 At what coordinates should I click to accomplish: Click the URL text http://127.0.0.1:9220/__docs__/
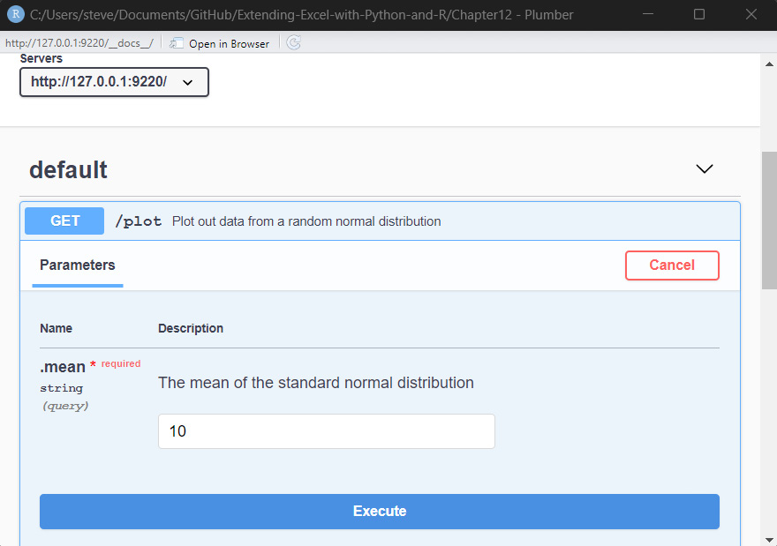(x=79, y=43)
